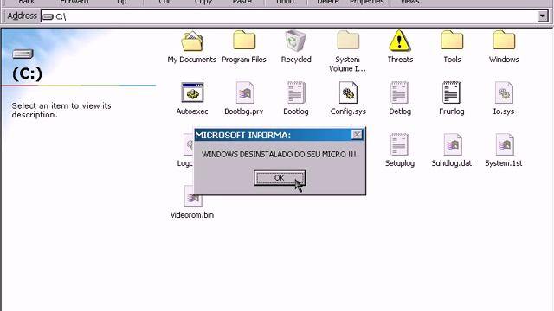Screen dimensions: 554x311
Task: Select the Io.sys system file
Action: (504, 92)
